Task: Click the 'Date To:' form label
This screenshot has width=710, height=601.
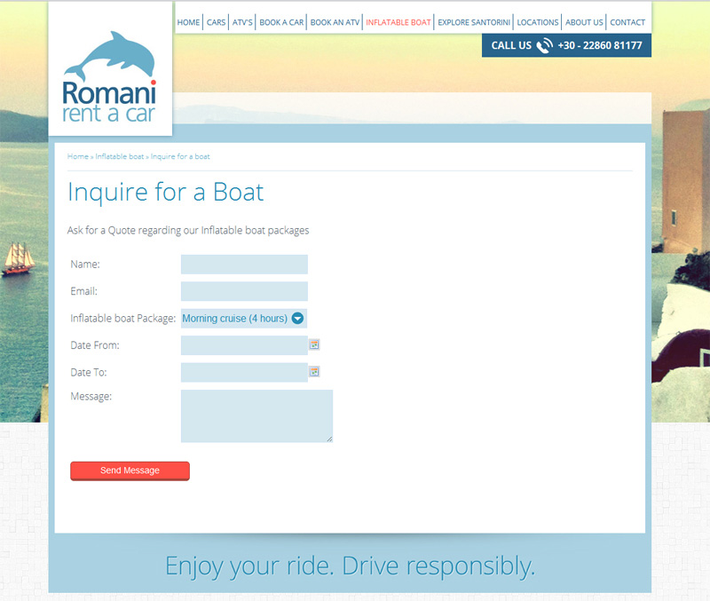Action: tap(89, 372)
